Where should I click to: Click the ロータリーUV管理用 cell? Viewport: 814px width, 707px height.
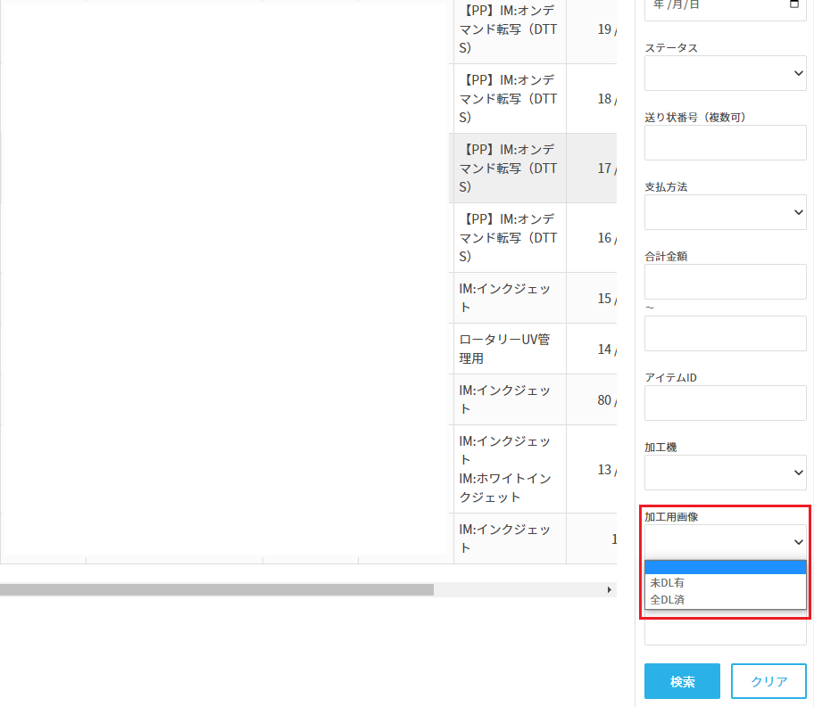point(510,349)
